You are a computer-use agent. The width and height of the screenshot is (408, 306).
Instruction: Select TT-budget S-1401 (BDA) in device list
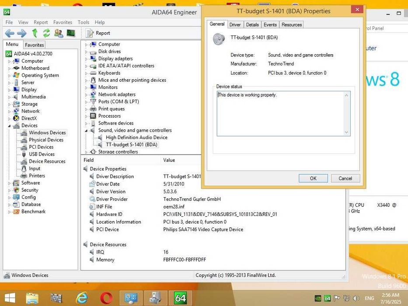coord(131,144)
